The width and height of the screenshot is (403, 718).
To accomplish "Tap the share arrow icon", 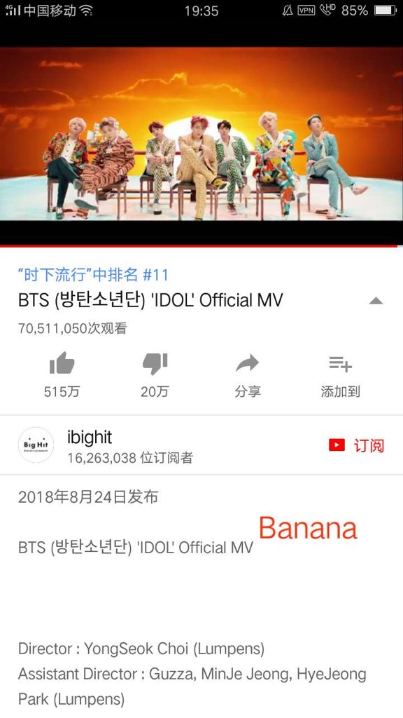I will coord(247,364).
